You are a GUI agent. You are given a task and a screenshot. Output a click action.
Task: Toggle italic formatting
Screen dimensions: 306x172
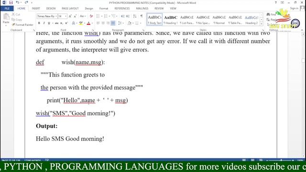[x=44, y=23]
